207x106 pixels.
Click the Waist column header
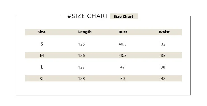click(164, 32)
